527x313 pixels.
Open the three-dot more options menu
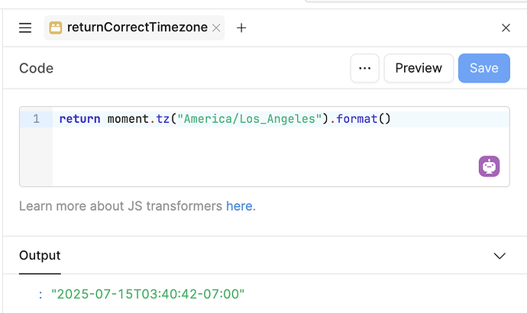(364, 68)
